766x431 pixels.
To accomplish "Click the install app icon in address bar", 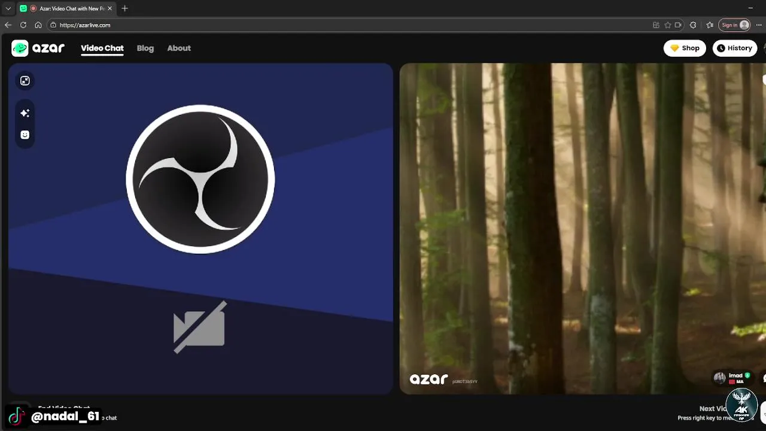I will [656, 25].
